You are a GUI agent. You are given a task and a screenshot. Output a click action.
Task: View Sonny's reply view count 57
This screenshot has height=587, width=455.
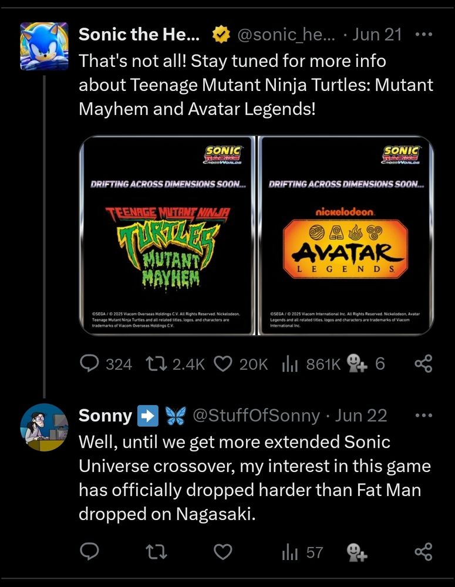coord(302,552)
